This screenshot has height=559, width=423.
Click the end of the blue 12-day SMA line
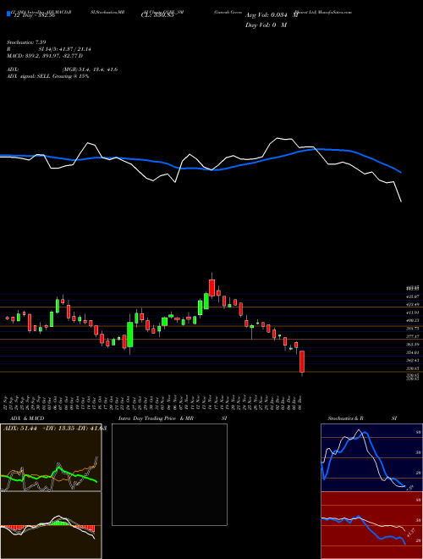(401, 173)
